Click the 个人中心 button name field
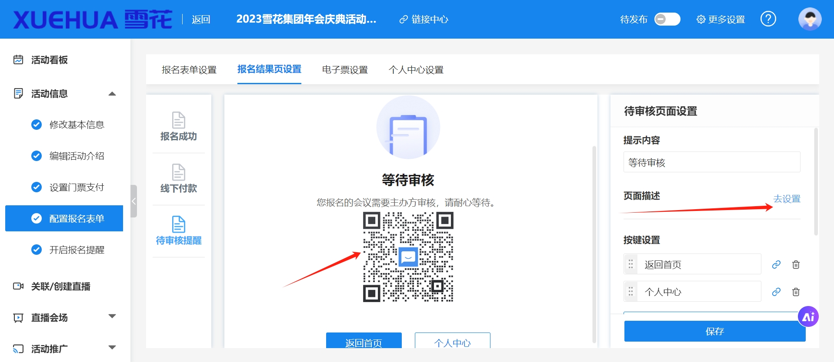The width and height of the screenshot is (834, 362). click(699, 292)
